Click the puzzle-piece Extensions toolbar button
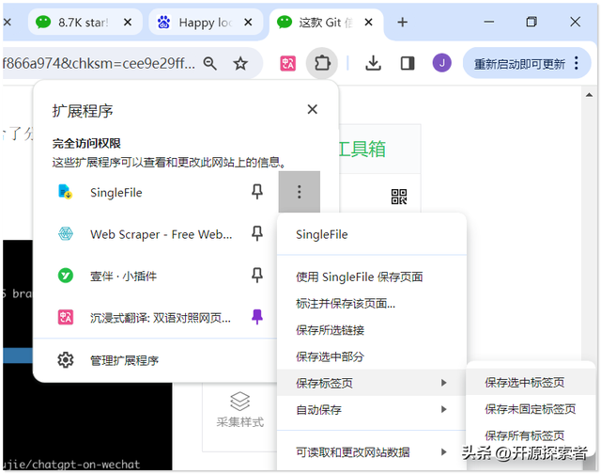 [x=322, y=63]
